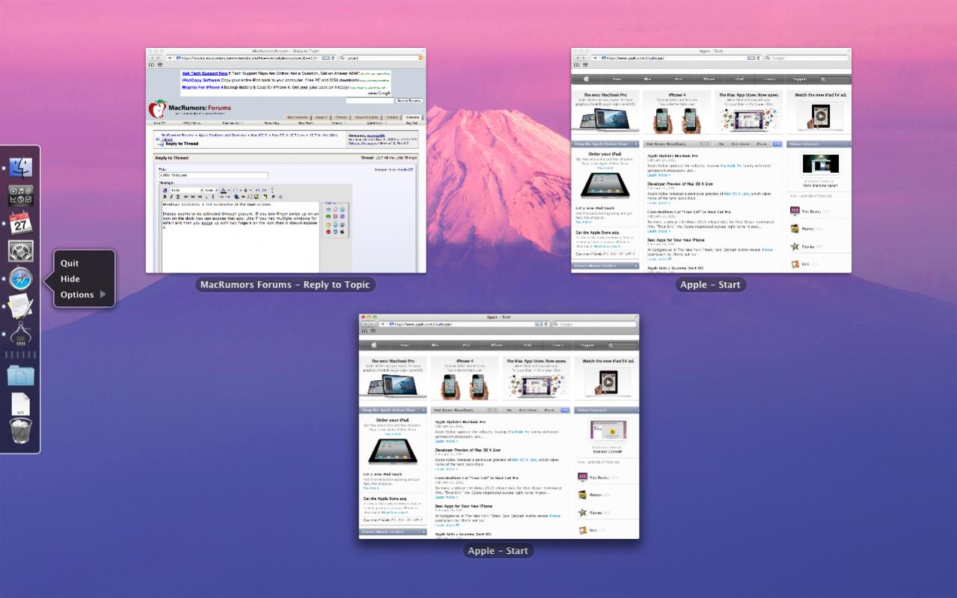Open System Profiler caliper icon in Dock
This screenshot has height=598, width=957.
coord(21,334)
